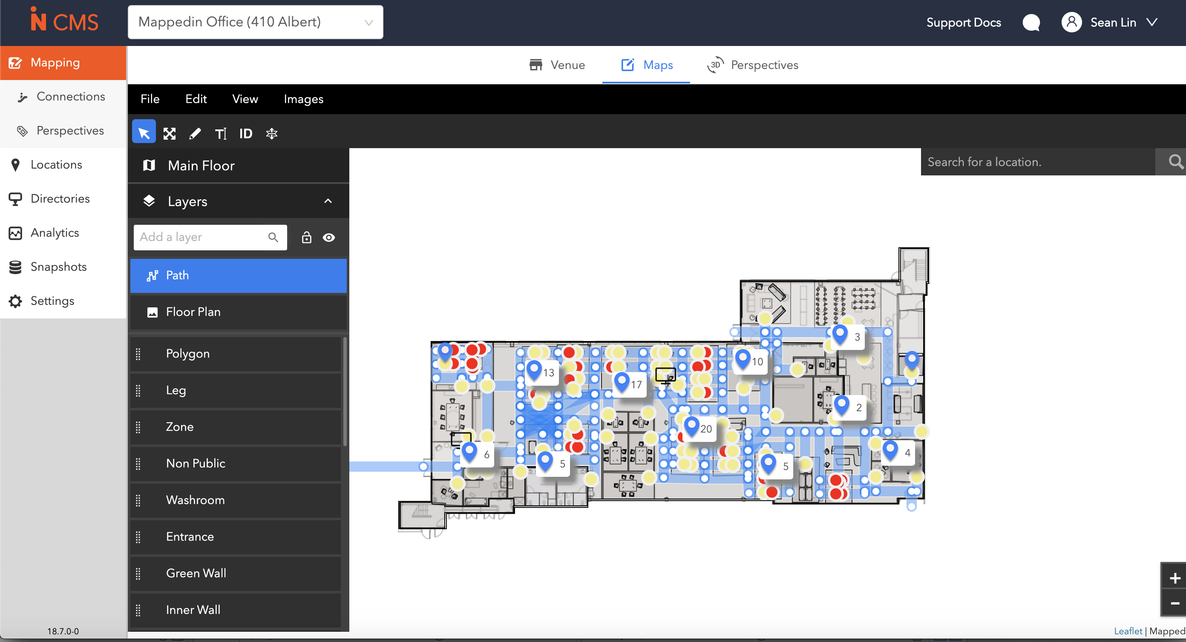Click the location search magnifier button
This screenshot has height=642, width=1186.
pos(1174,161)
